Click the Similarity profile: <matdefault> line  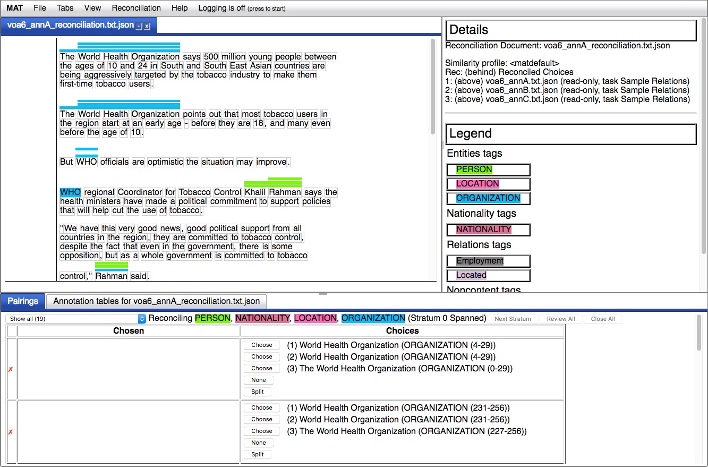tap(502, 63)
